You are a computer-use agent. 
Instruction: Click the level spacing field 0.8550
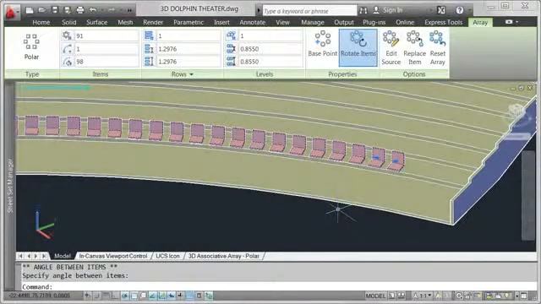[270, 49]
